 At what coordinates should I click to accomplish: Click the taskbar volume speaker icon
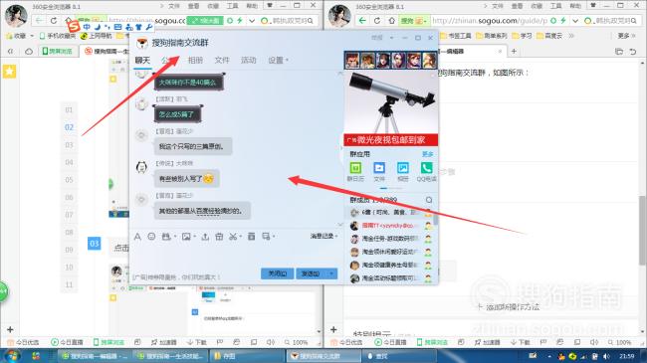606,356
